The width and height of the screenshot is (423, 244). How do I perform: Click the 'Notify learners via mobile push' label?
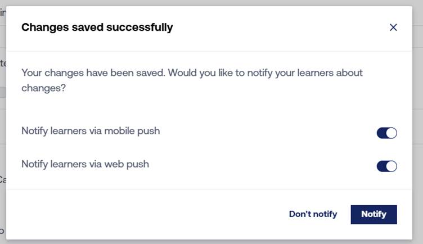point(91,131)
